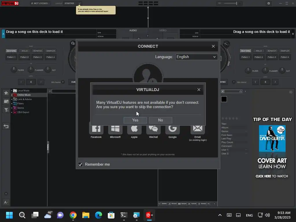Click the NOT LOGGED account button
296x222 pixels.
coord(40,3)
